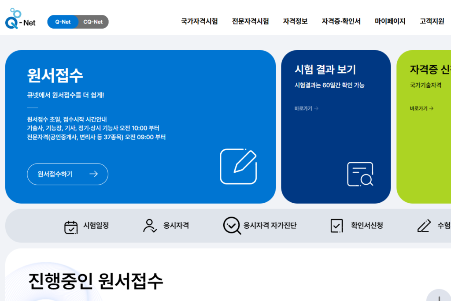Select the Q-Net toggle pill
This screenshot has width=451, height=301.
(63, 21)
